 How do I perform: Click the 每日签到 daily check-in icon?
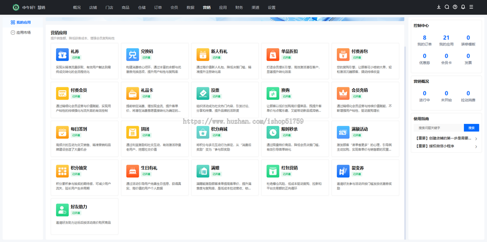[x=62, y=132]
